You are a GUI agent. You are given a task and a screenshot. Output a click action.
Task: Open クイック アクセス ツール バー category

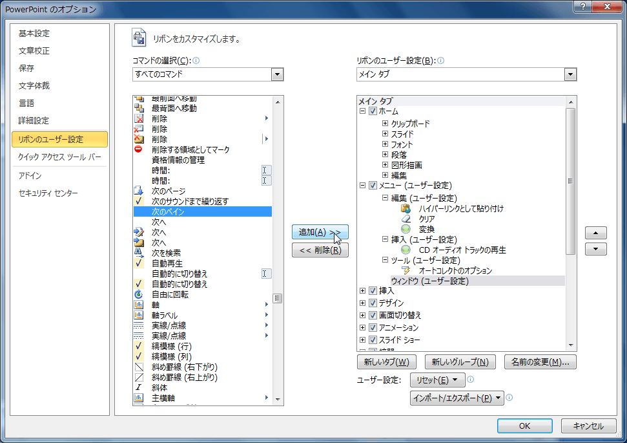59,157
